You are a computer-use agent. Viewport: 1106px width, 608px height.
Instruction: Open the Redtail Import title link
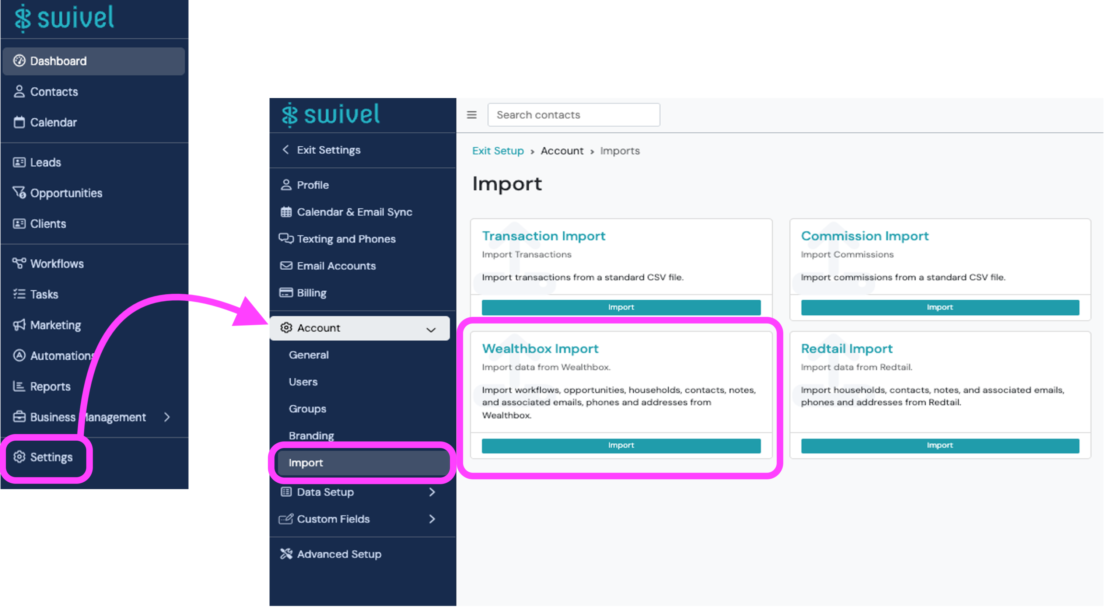coord(847,349)
